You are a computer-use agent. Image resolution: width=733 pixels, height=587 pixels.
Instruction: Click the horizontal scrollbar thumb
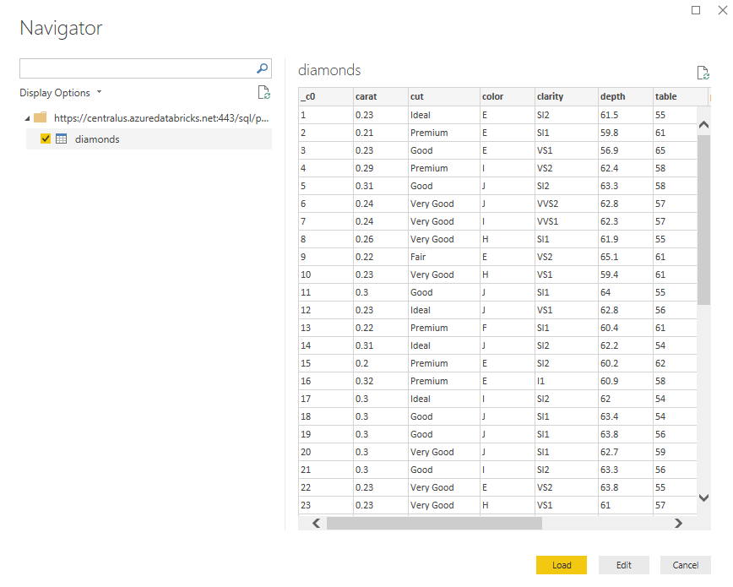click(434, 523)
